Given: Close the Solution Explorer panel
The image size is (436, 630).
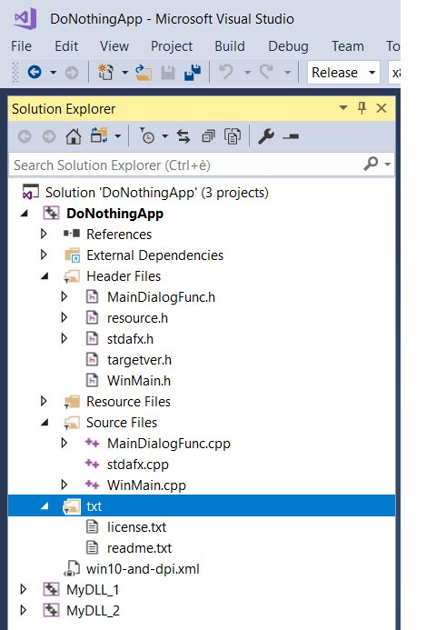Looking at the screenshot, I should click(381, 108).
